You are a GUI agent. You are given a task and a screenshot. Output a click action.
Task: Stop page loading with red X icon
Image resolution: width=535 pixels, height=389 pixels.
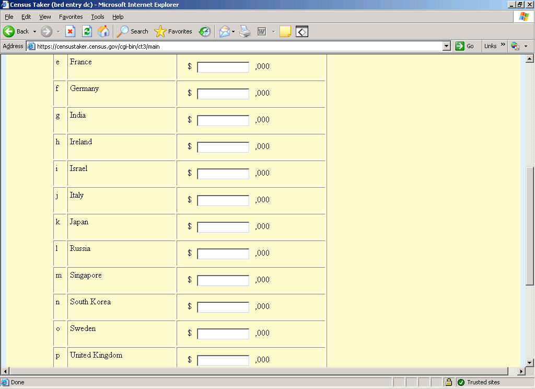tap(71, 31)
